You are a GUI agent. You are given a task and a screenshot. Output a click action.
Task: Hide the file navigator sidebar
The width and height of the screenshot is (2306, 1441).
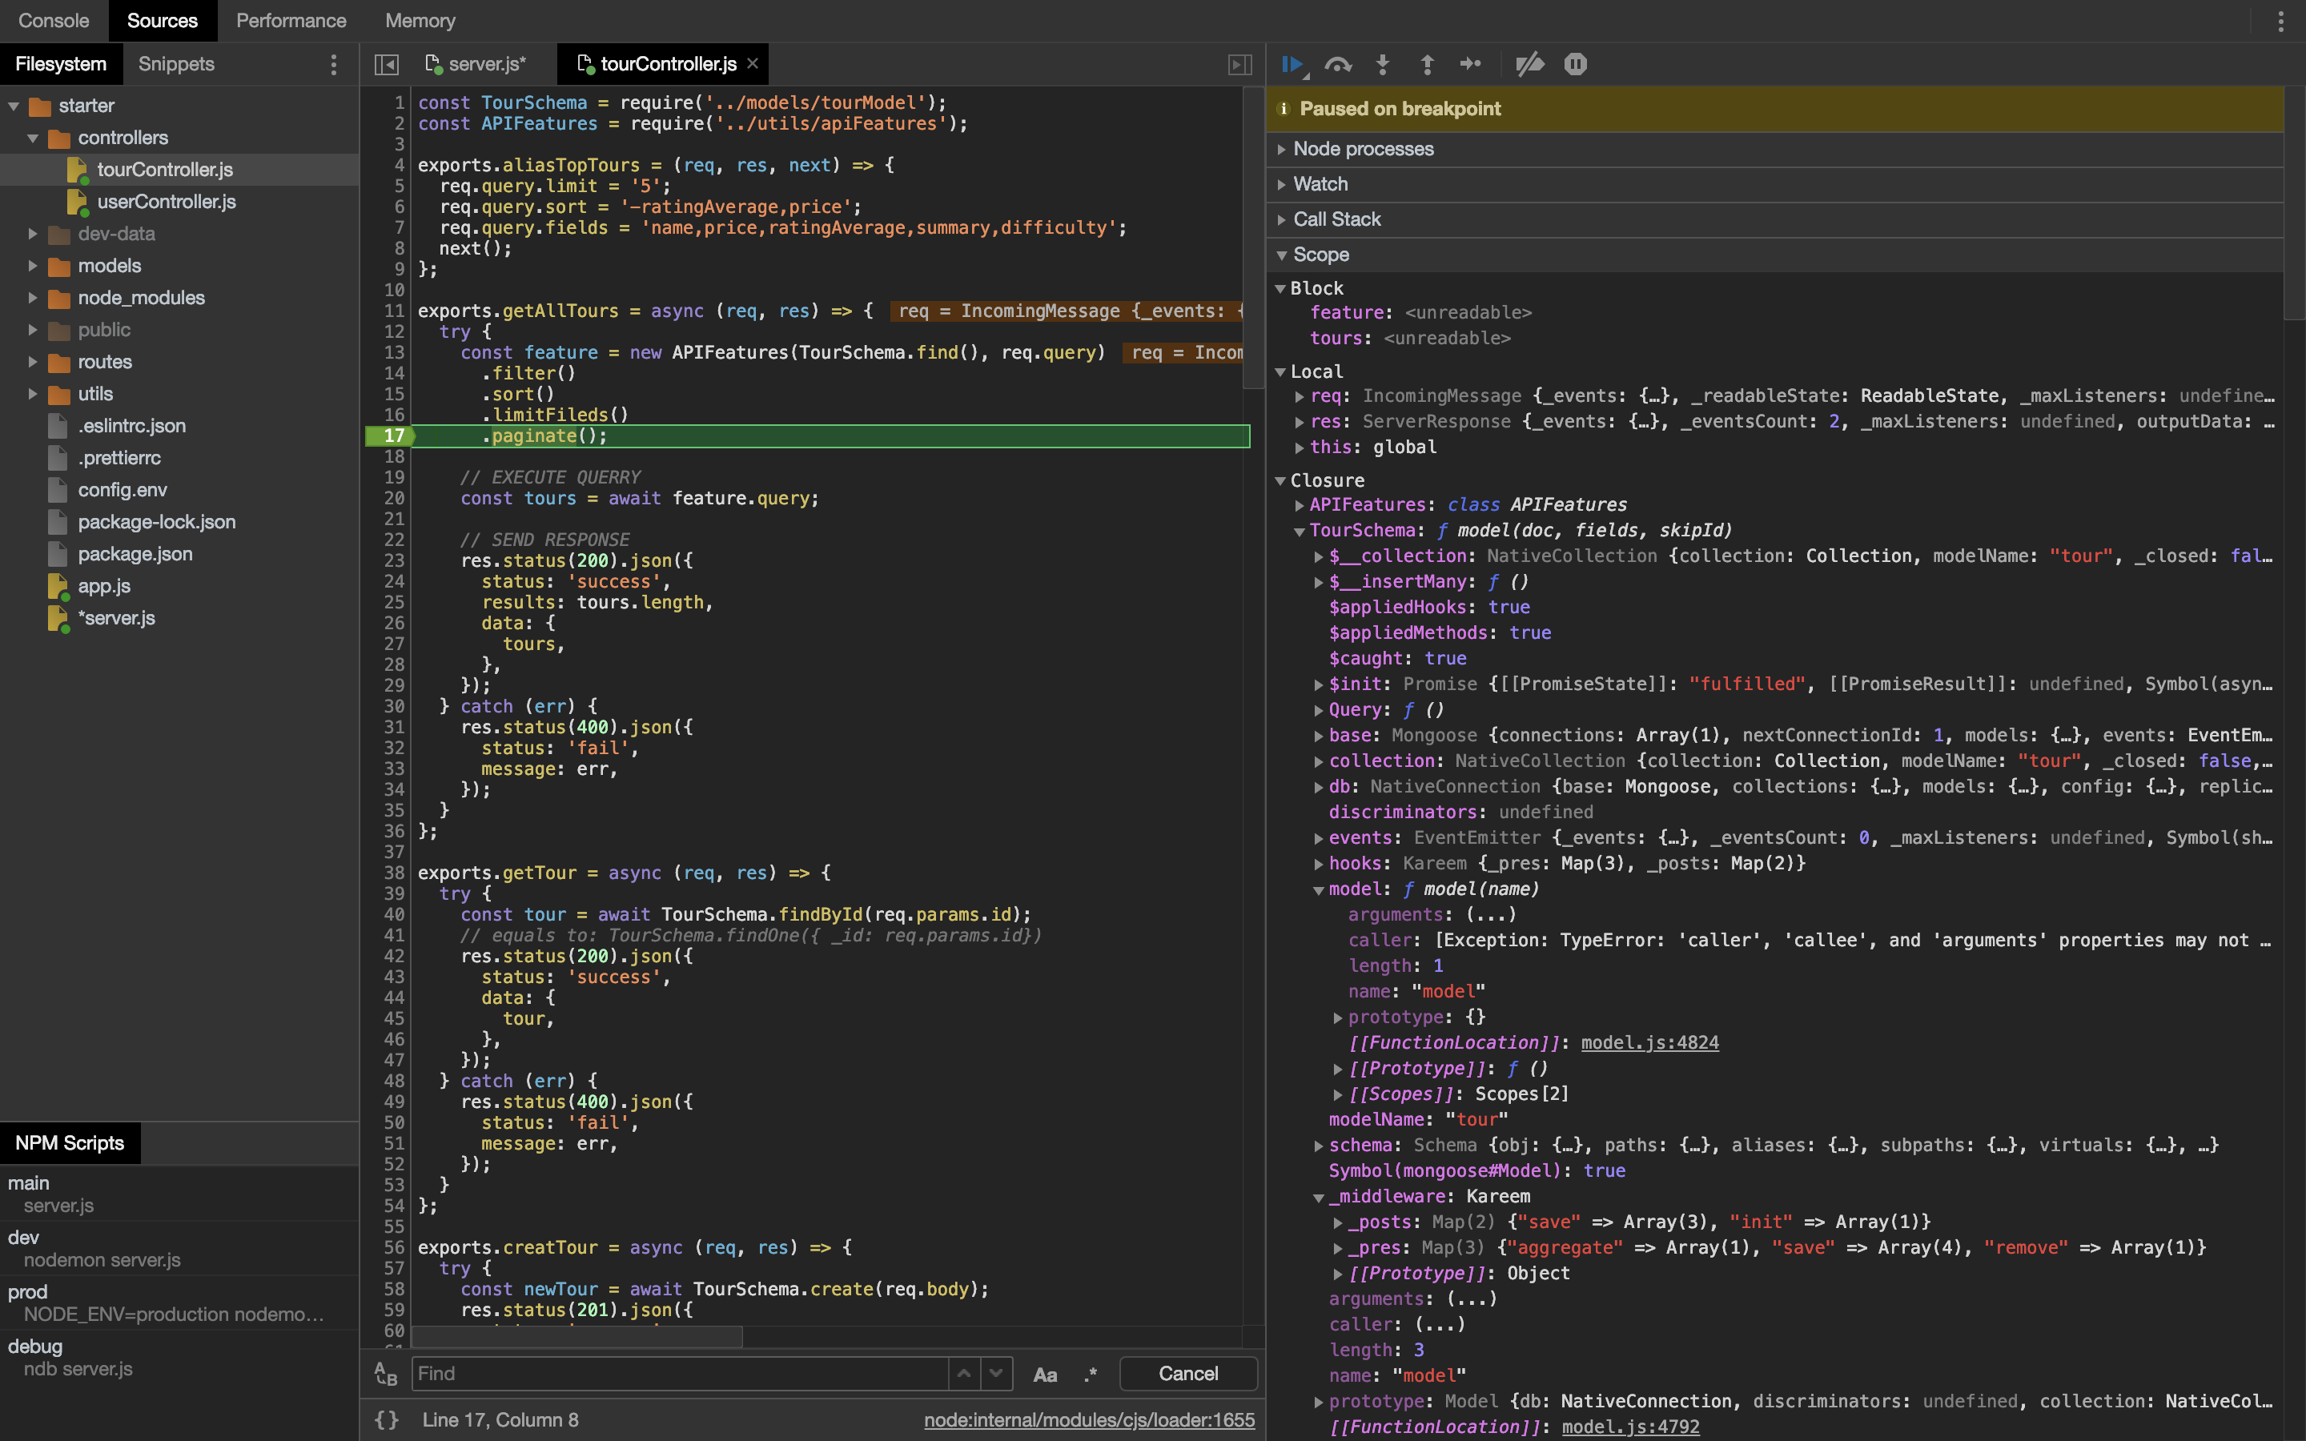(386, 64)
